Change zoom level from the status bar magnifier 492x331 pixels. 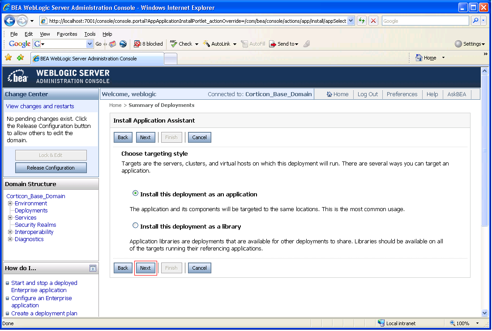click(453, 323)
